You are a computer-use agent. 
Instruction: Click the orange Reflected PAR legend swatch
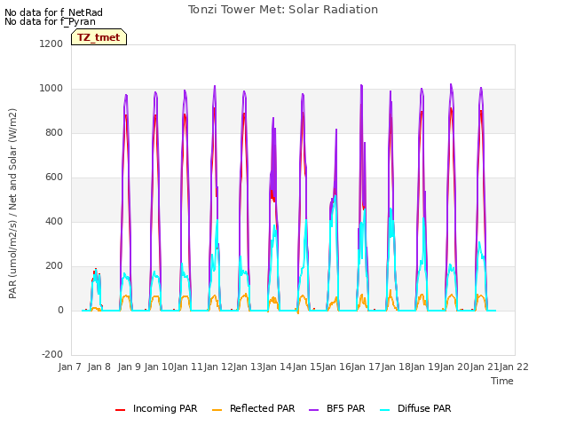point(217,410)
